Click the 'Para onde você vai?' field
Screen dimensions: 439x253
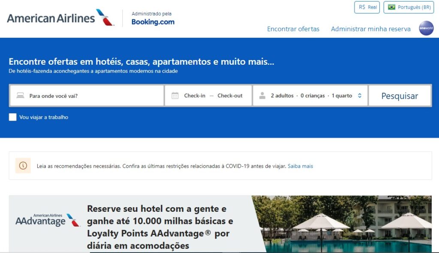(87, 96)
